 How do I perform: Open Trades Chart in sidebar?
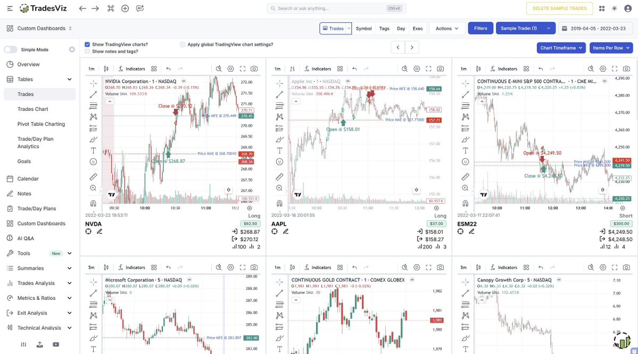click(32, 109)
